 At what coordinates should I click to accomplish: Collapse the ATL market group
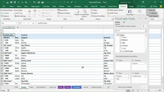click(5, 40)
